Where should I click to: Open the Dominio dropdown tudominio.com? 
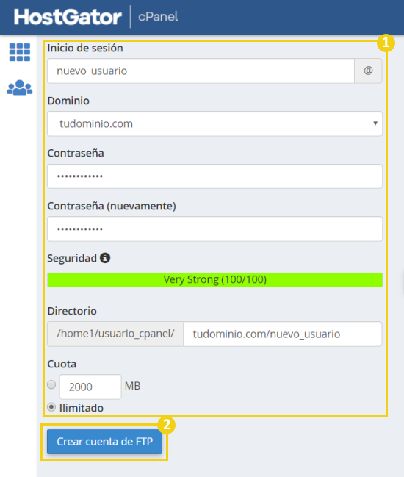pyautogui.click(x=214, y=123)
